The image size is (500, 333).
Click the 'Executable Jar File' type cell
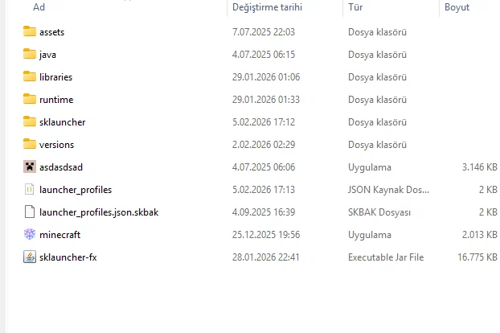(386, 257)
